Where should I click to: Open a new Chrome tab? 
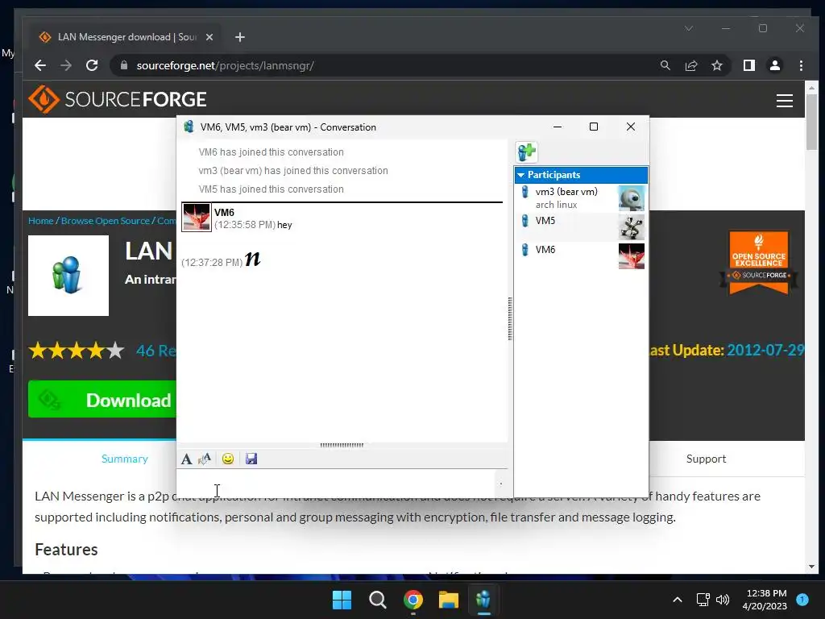240,37
